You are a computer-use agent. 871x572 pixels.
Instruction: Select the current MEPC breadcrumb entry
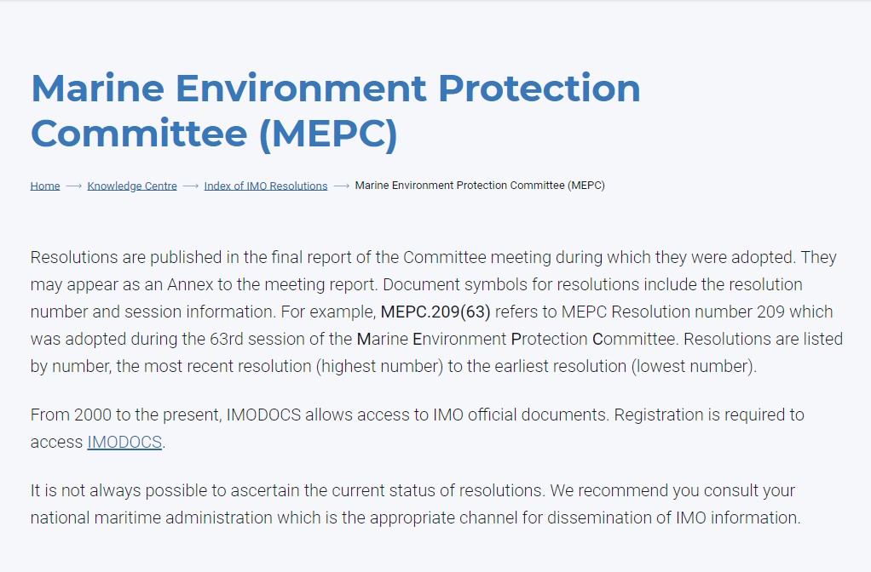pos(480,185)
